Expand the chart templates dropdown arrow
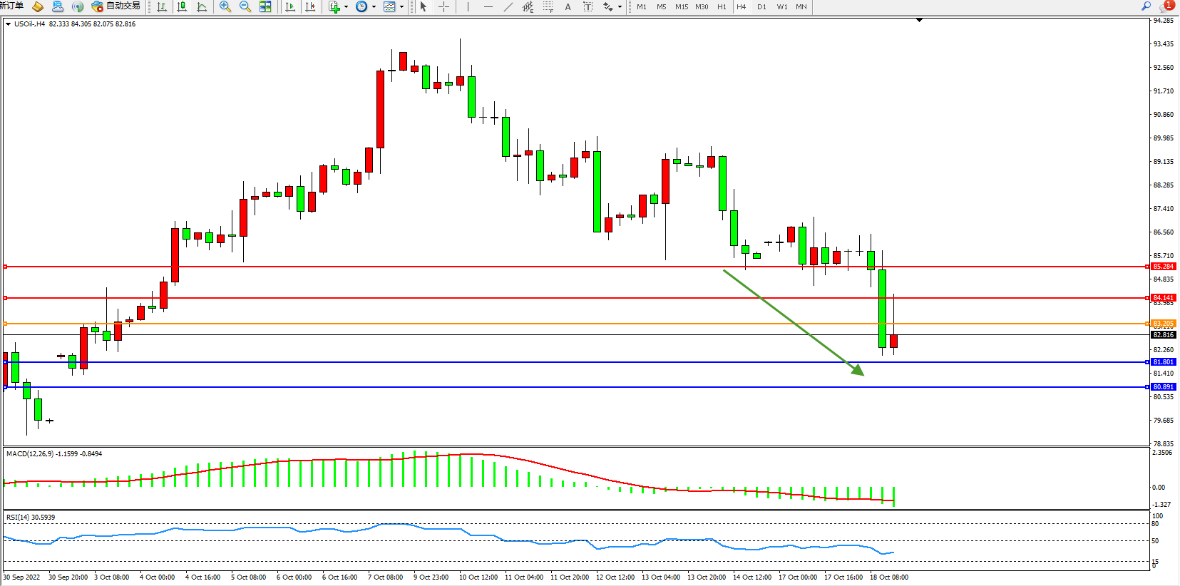This screenshot has width=1180, height=586. tap(401, 7)
